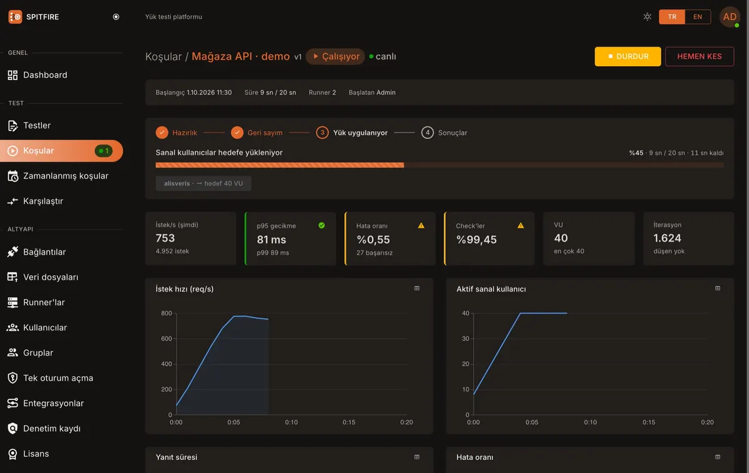Toggle table view on Yanıt süresi chart
This screenshot has width=749, height=473.
pos(417,457)
